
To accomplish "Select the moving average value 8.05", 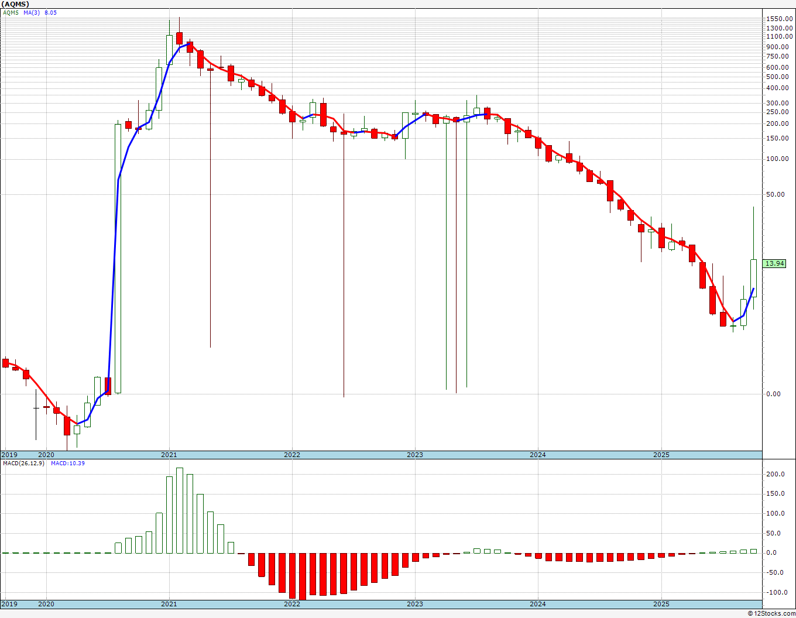I will click(50, 12).
